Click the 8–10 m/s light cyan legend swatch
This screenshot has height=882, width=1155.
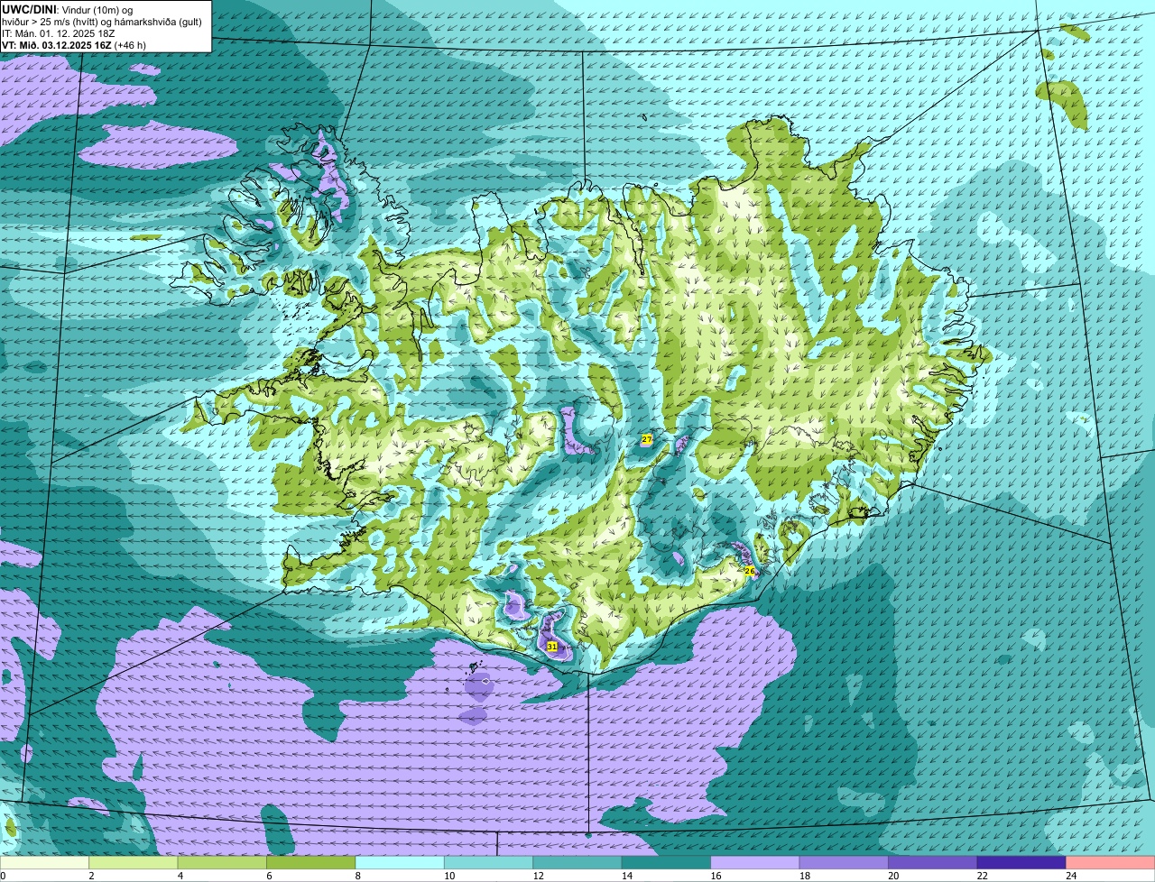click(x=401, y=863)
